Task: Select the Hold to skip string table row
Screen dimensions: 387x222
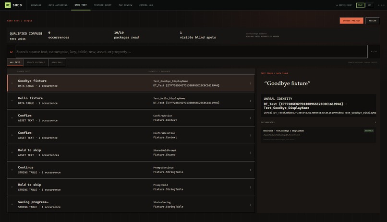Action: coord(131,187)
